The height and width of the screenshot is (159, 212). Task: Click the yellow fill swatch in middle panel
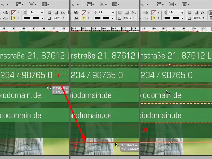84,18
